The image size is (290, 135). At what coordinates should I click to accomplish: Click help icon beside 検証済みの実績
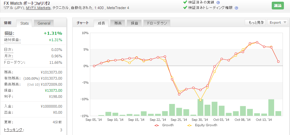tap(218, 3)
